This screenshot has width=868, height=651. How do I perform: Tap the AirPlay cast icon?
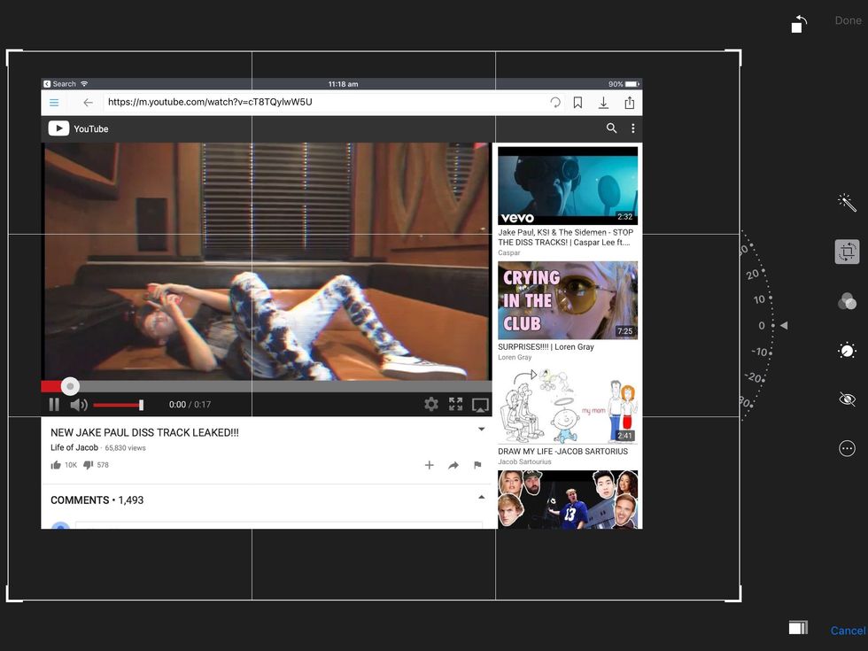[x=480, y=406]
